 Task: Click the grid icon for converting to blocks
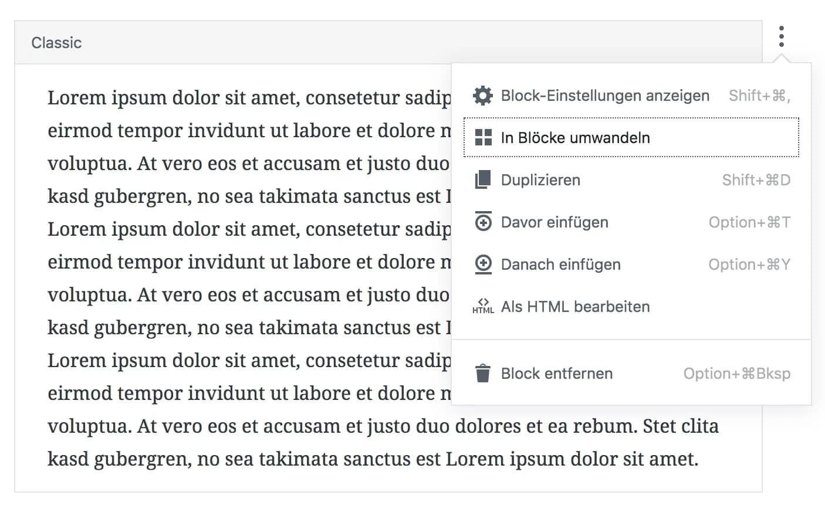tap(483, 138)
